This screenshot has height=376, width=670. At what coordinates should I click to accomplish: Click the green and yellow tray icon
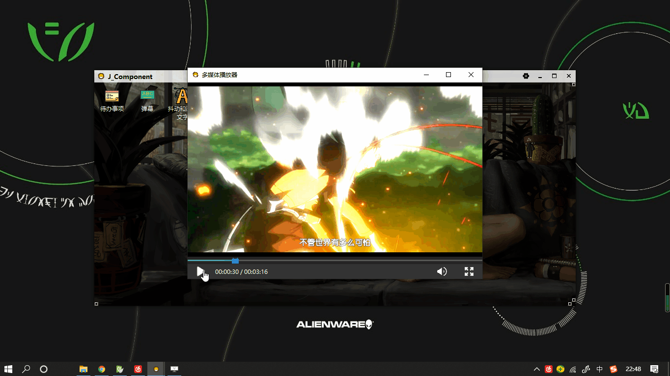[560, 369]
